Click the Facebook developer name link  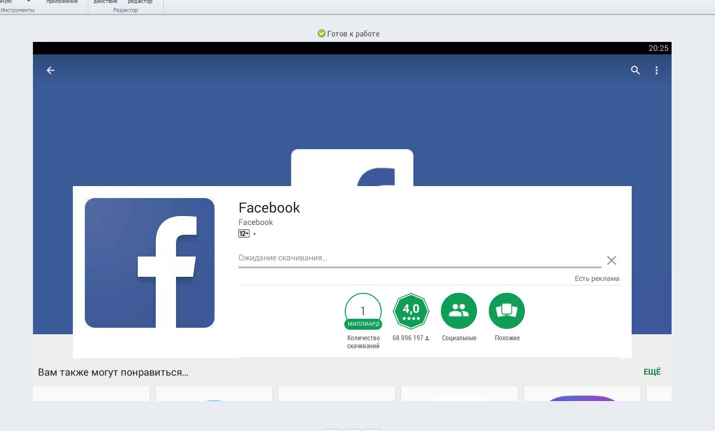coord(255,222)
